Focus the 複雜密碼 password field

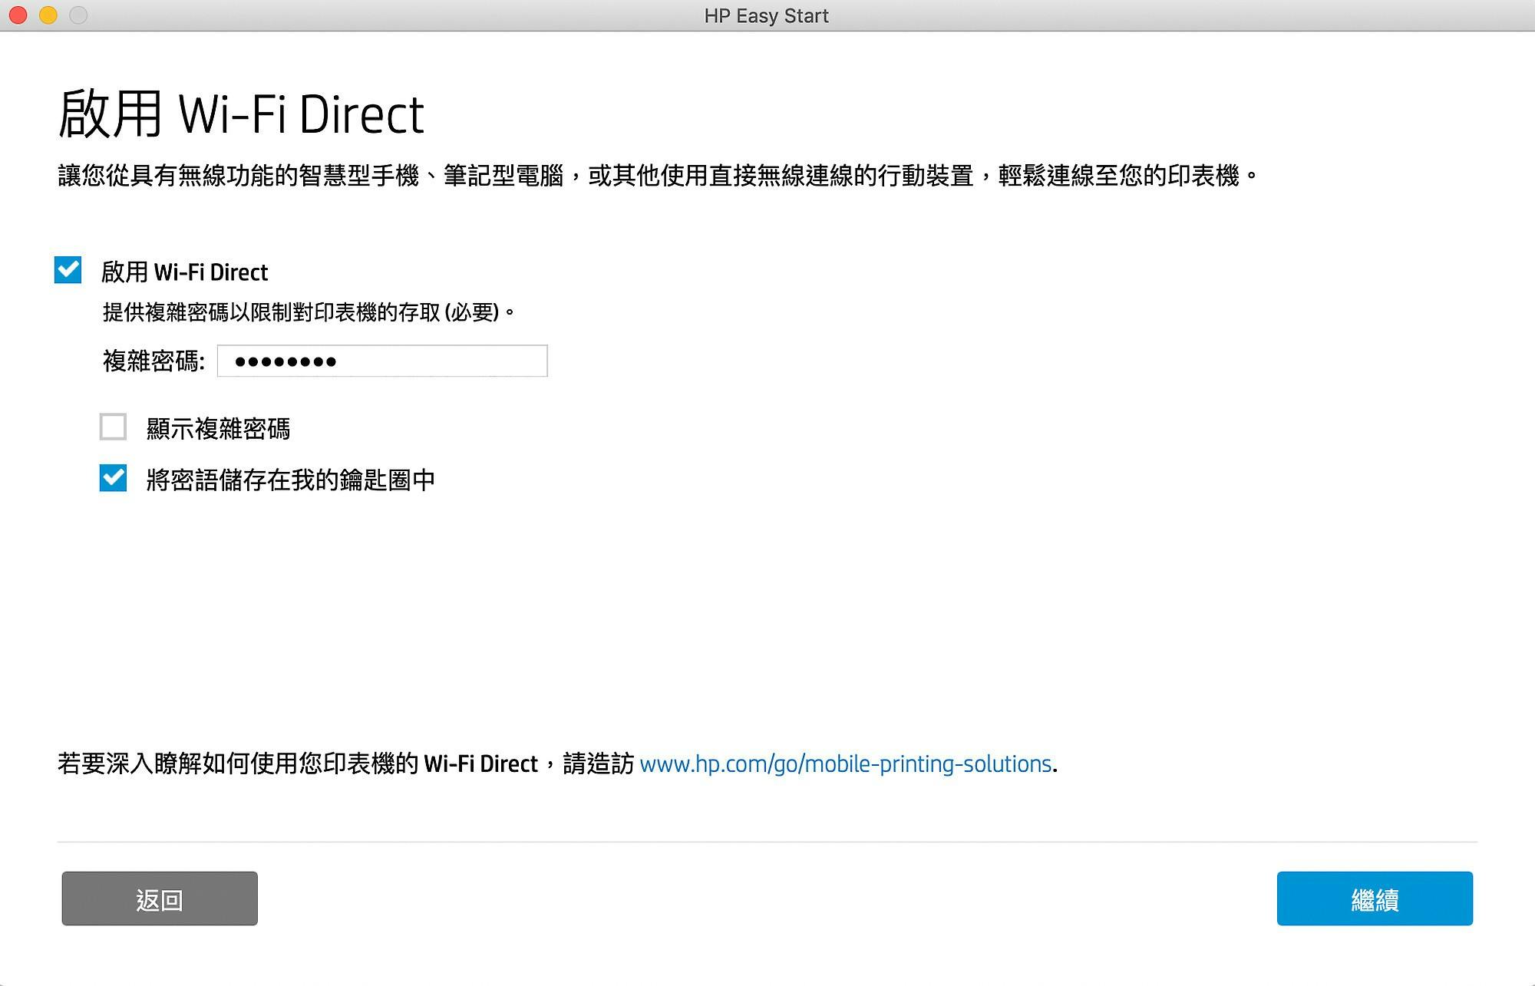tap(382, 361)
